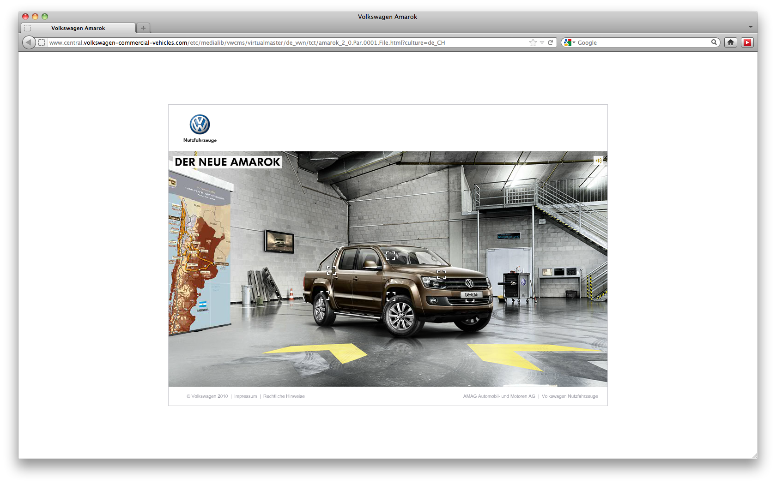Open a new tab with the plus button
This screenshot has height=484, width=776.
coord(143,28)
